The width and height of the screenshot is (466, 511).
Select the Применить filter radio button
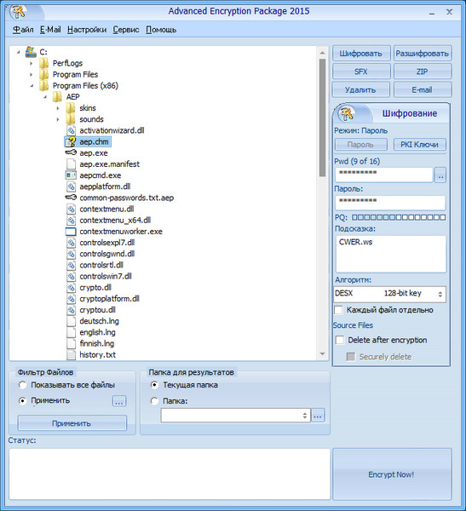22,400
